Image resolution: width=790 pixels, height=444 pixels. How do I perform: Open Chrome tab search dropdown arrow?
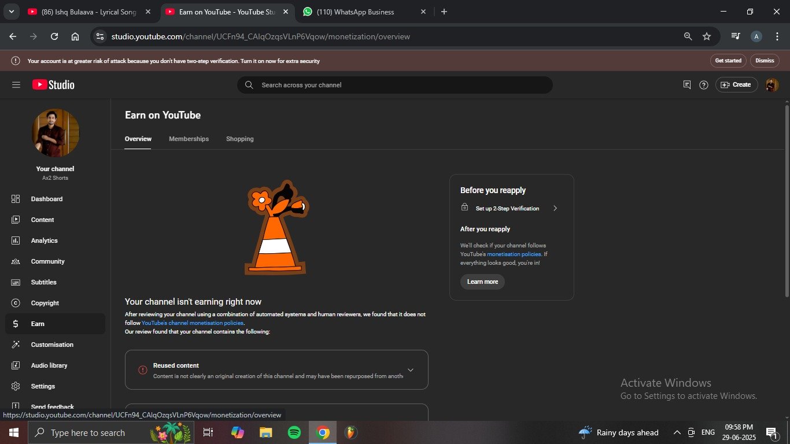point(11,12)
